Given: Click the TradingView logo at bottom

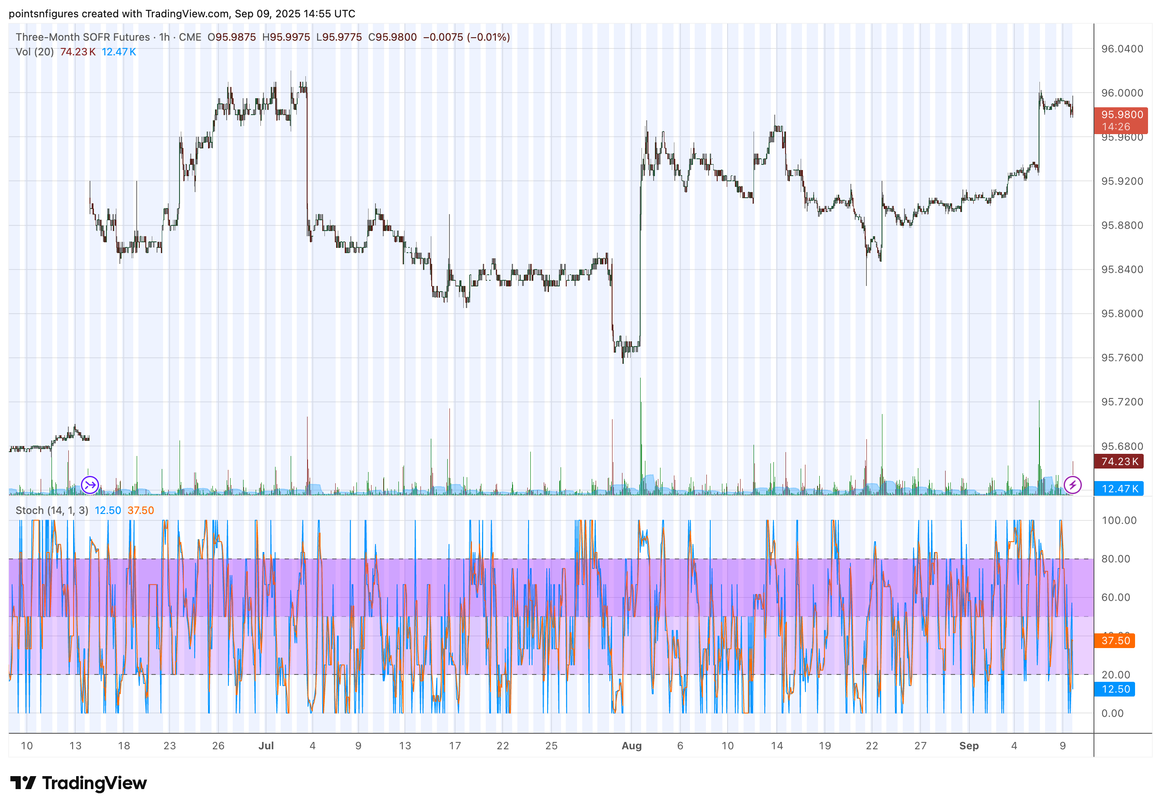Looking at the screenshot, I should pos(78,783).
